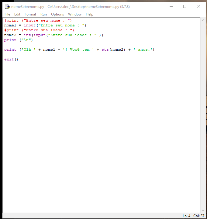The image size is (207, 219).
Task: Click the 'Col: 37' status bar indicator
Action: coord(198,216)
